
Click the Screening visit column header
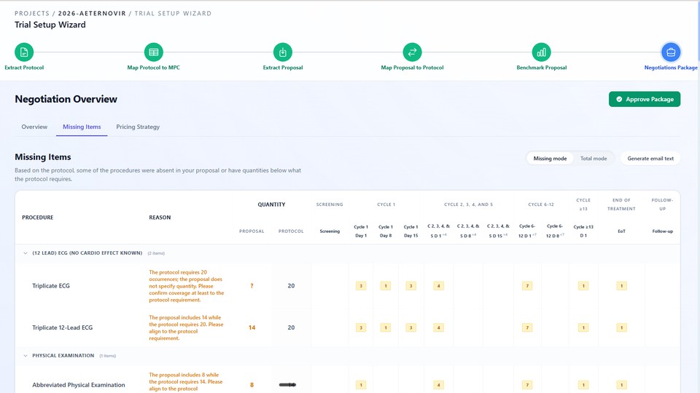(330, 231)
